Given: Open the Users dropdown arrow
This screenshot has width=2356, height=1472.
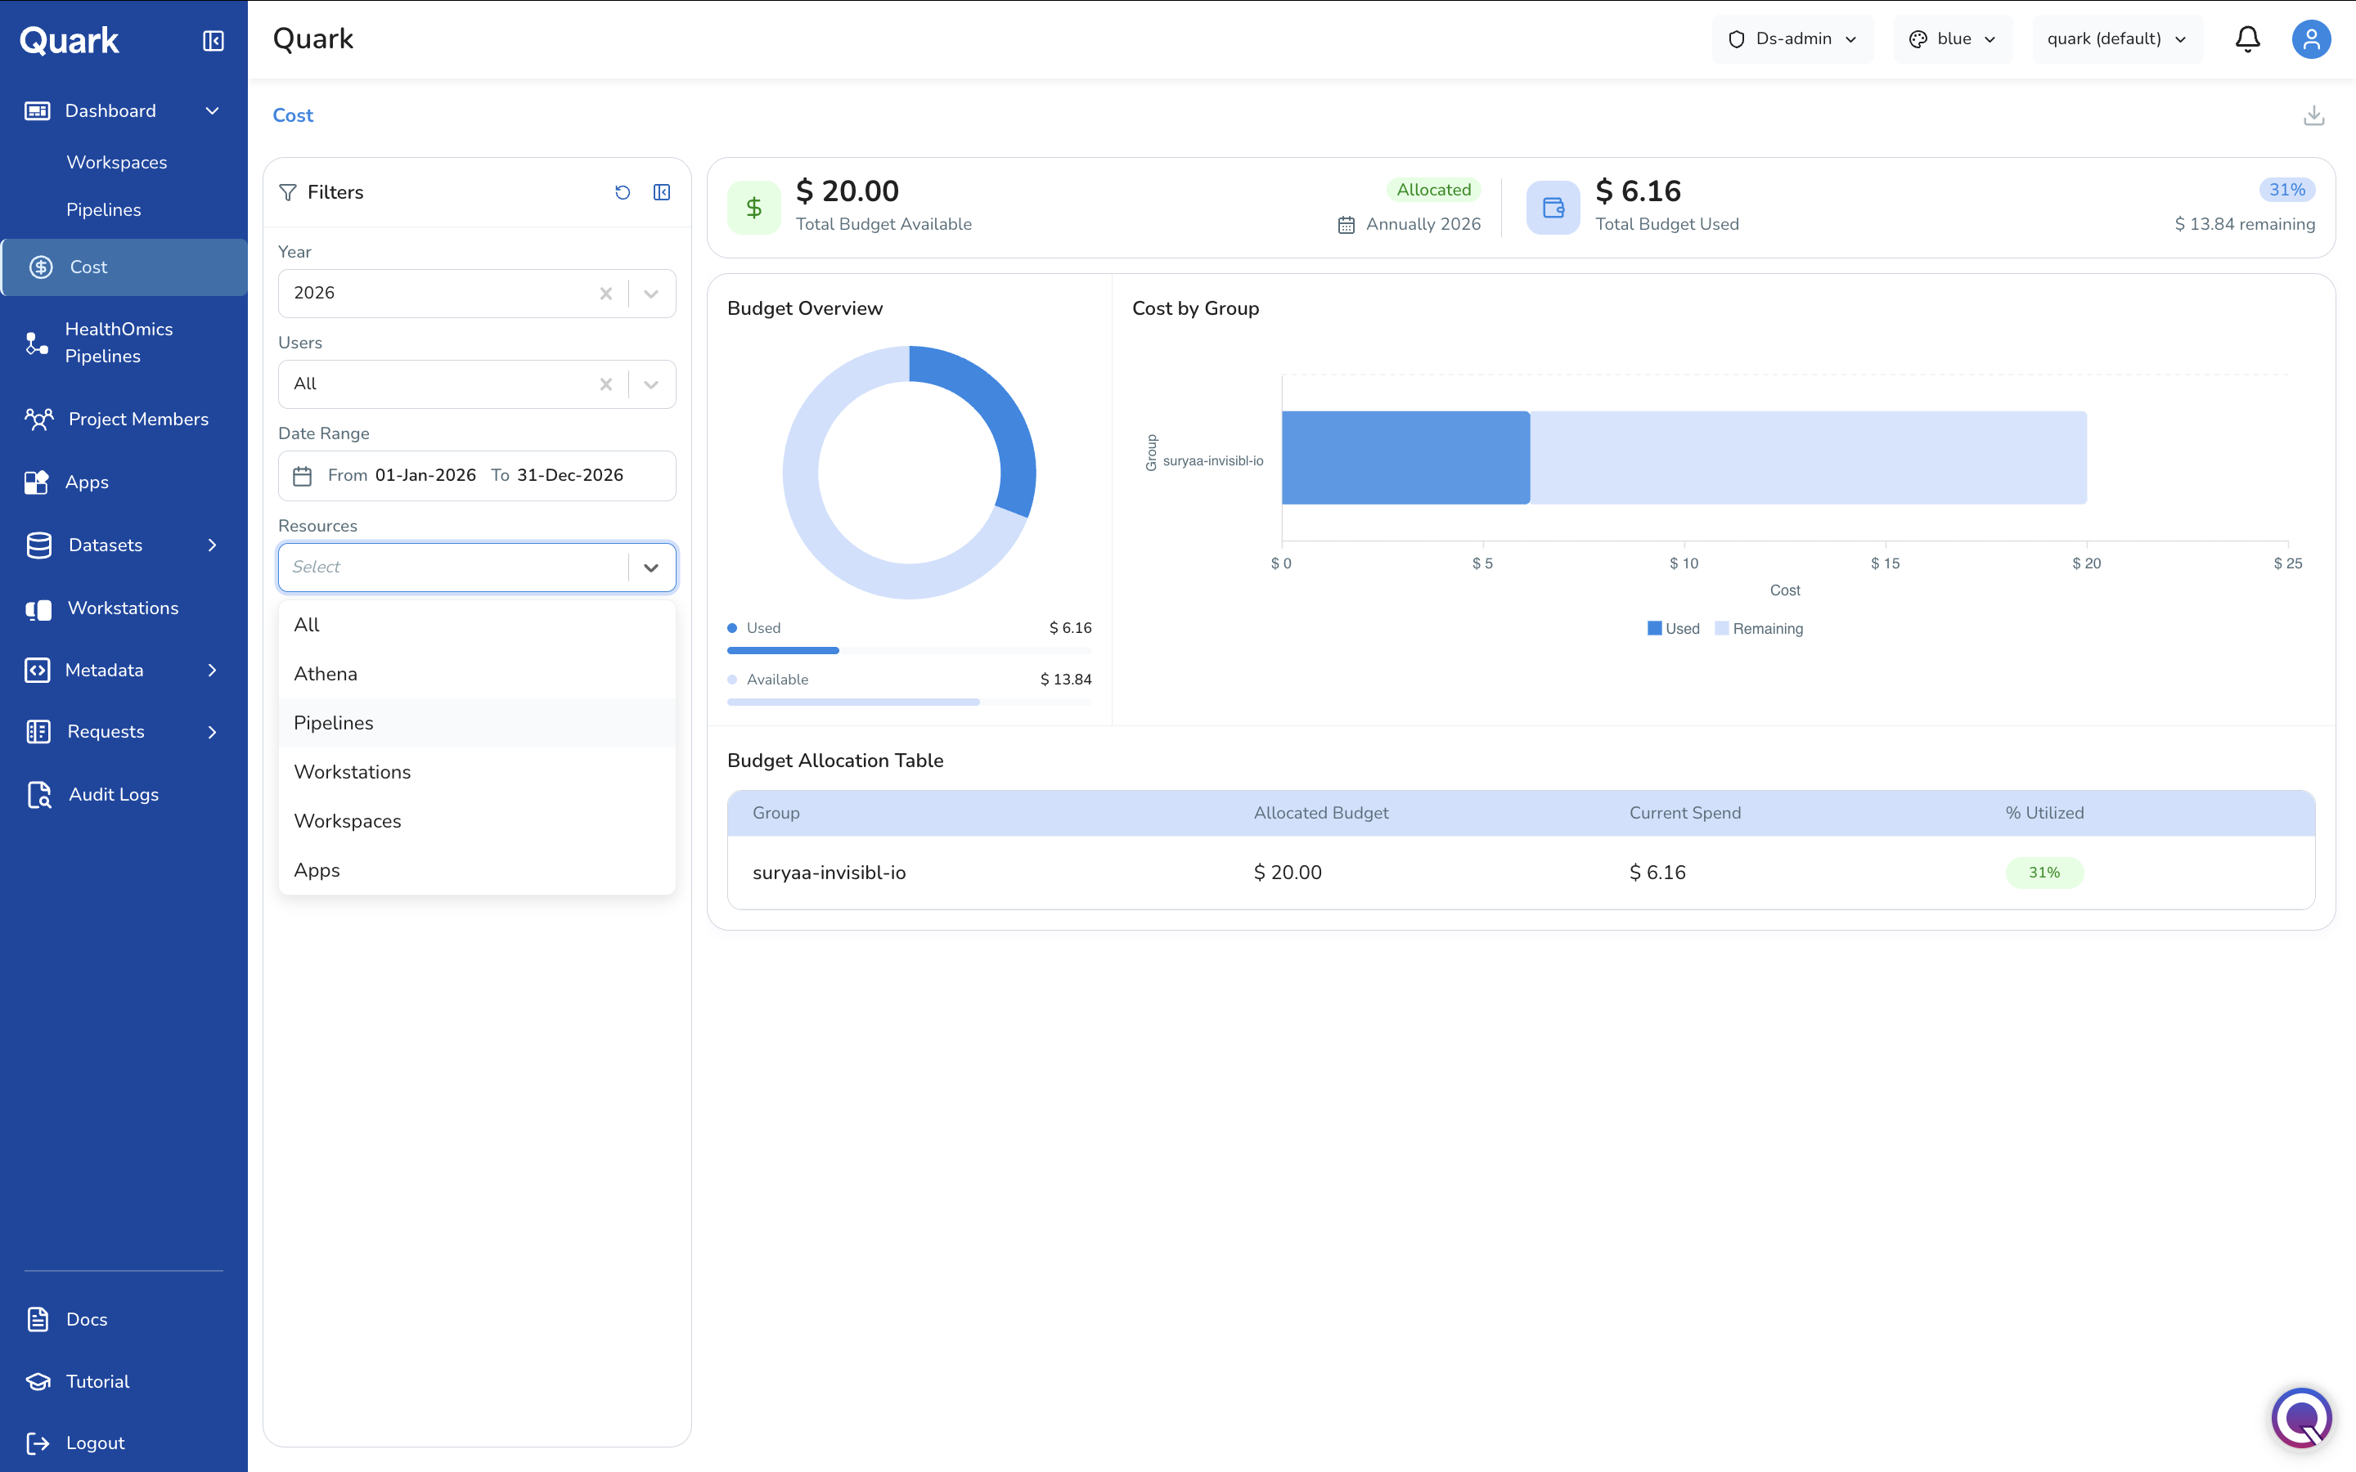Looking at the screenshot, I should click(651, 384).
